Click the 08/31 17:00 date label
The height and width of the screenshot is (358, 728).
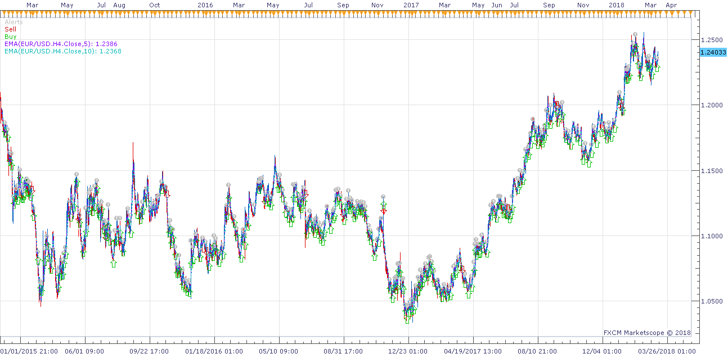coord(343,351)
